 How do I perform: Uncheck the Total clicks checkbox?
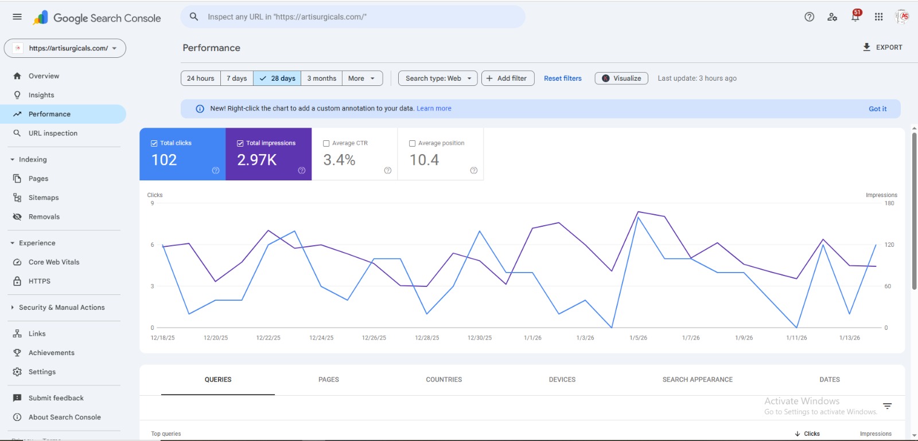[x=154, y=143]
